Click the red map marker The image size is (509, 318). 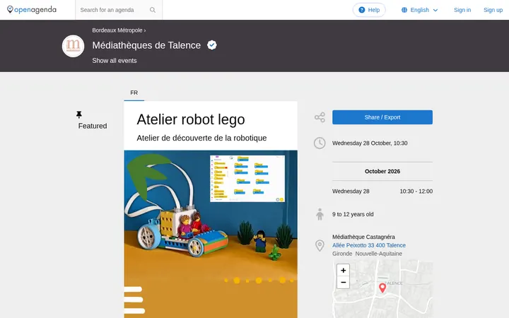tap(382, 288)
